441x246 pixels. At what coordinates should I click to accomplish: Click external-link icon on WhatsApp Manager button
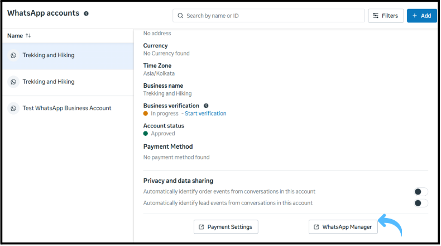tap(316, 227)
